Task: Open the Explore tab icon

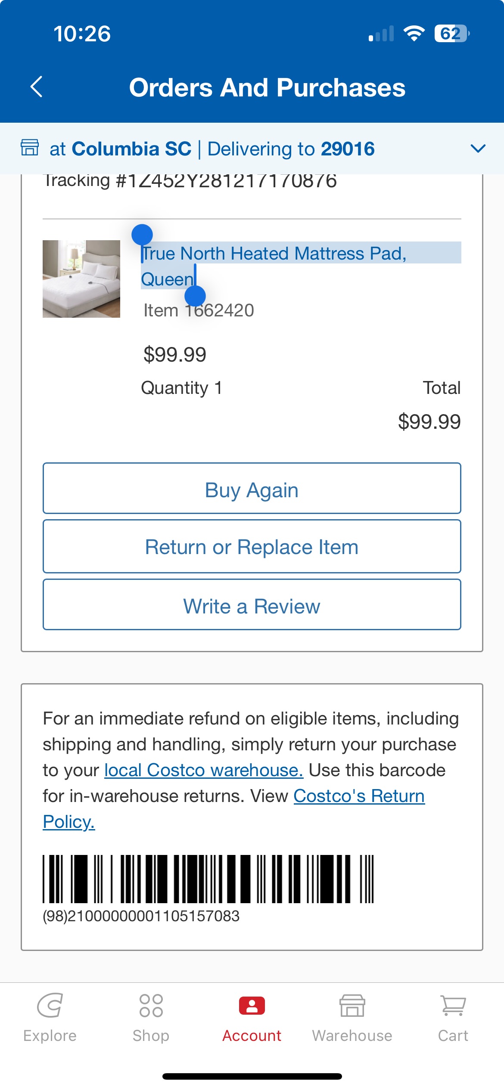Action: tap(50, 1005)
